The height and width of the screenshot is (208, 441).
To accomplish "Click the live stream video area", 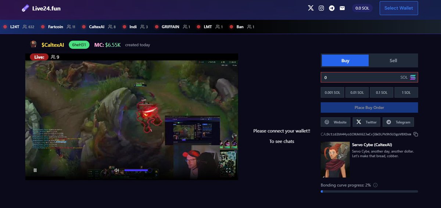I will [132, 117].
